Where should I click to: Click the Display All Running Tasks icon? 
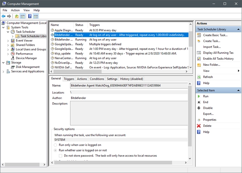[199, 53]
